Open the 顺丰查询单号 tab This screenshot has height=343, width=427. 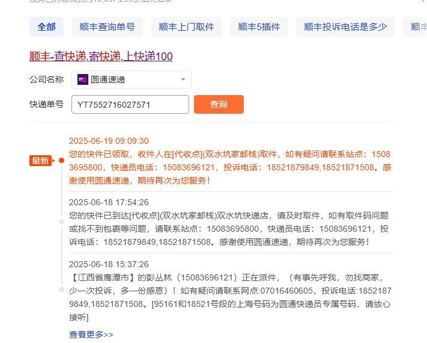[107, 26]
